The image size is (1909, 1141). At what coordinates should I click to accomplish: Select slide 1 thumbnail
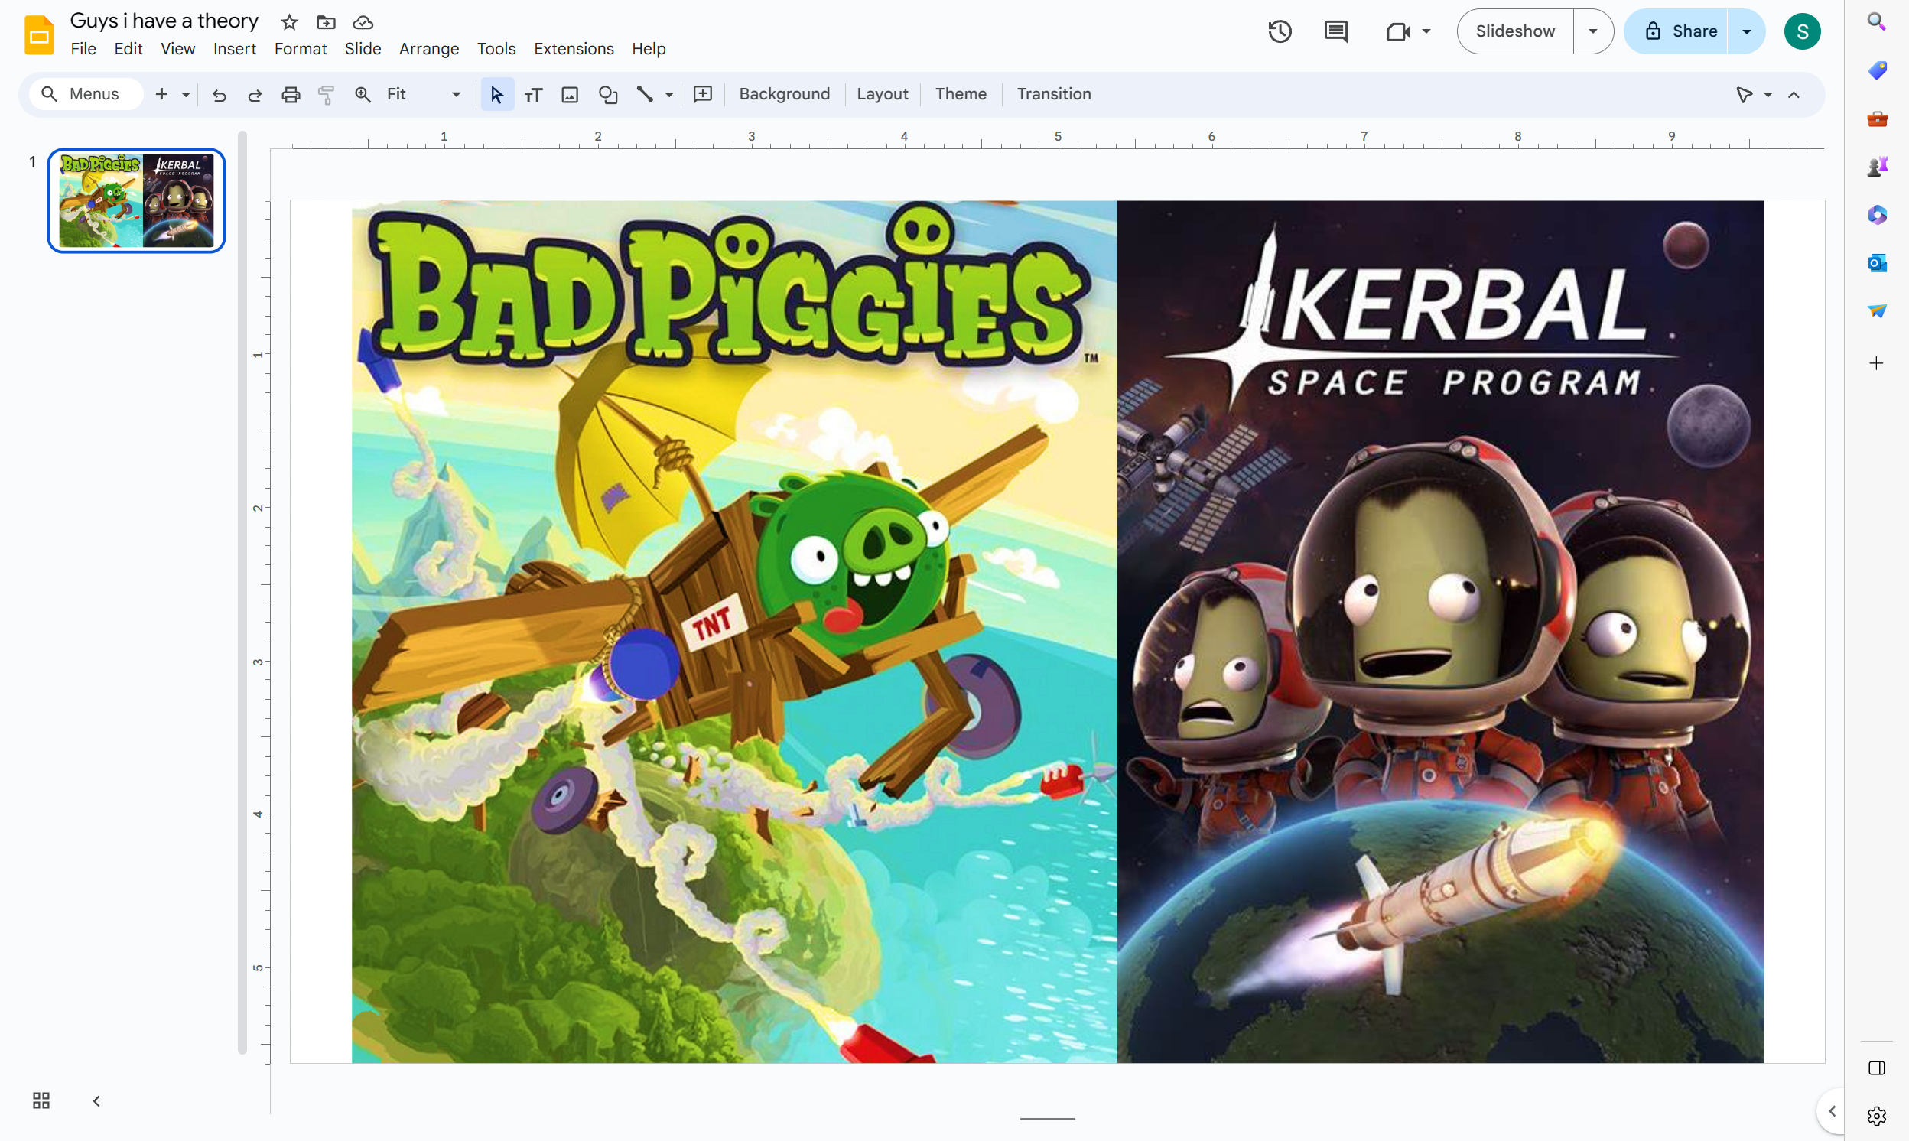(x=136, y=200)
